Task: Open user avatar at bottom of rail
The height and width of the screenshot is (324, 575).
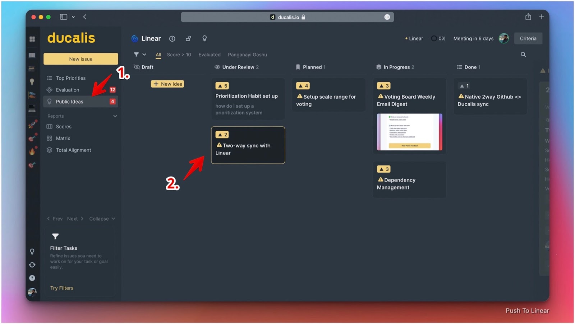Action: coord(32,292)
